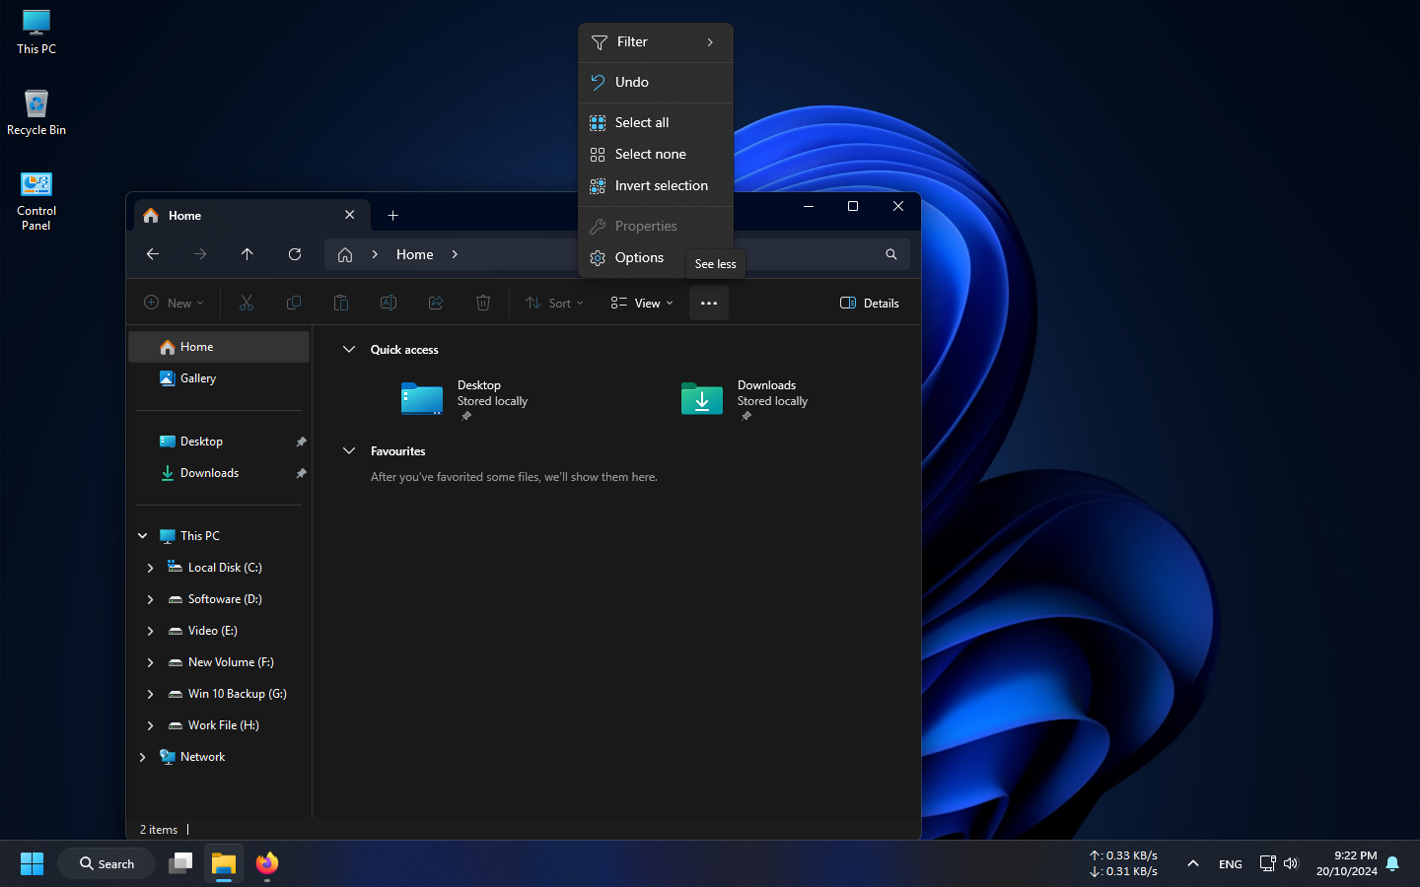Select the Recycle Bin desktop icon
The height and width of the screenshot is (887, 1420).
(36, 112)
